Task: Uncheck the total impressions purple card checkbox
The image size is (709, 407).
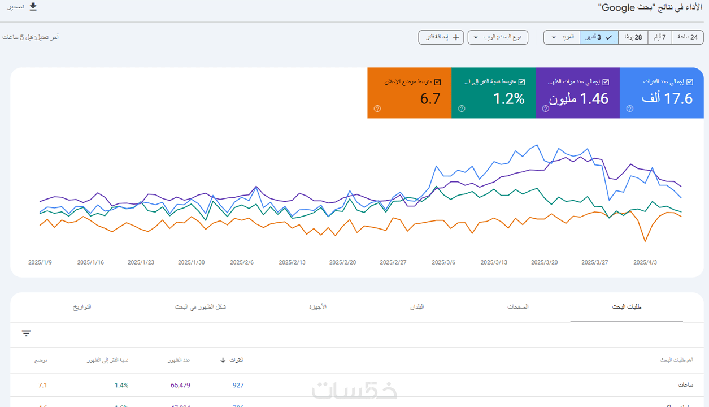Action: [606, 82]
